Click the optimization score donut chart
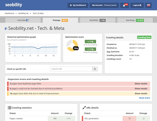 [72, 45]
